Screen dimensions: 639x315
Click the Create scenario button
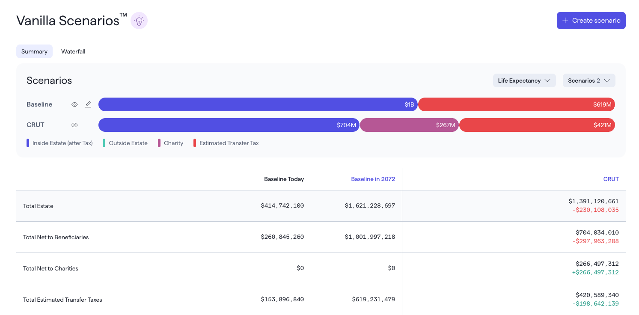pyautogui.click(x=591, y=21)
